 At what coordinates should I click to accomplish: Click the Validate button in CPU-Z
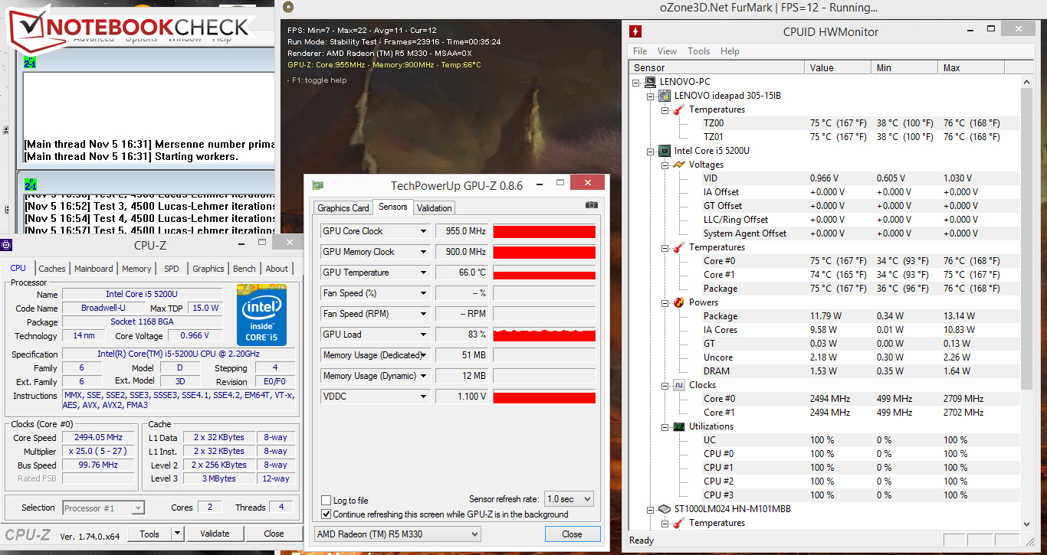pos(215,534)
